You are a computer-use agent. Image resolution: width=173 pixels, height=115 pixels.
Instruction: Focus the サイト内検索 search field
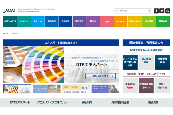(133, 11)
